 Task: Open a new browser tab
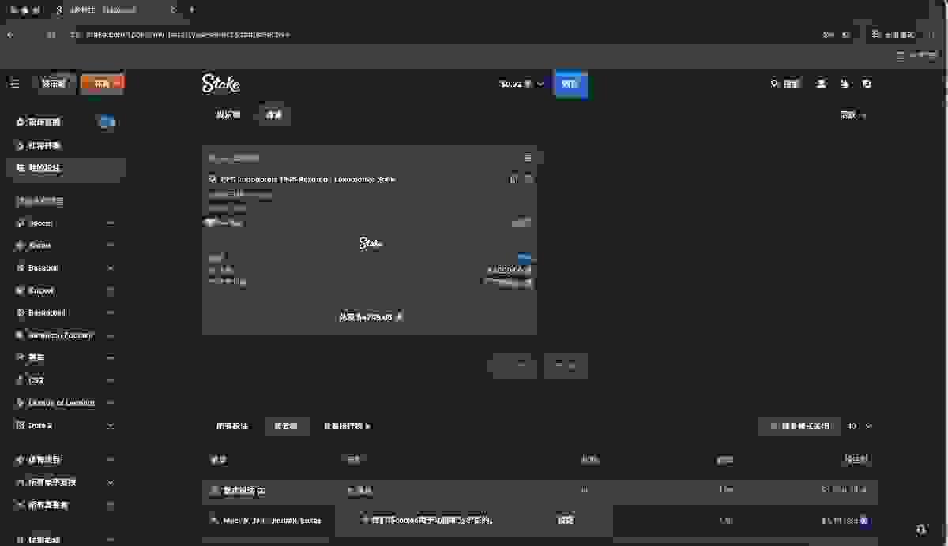(x=191, y=9)
